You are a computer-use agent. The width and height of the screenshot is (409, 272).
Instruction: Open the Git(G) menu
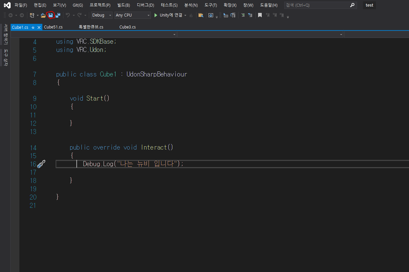click(x=78, y=5)
